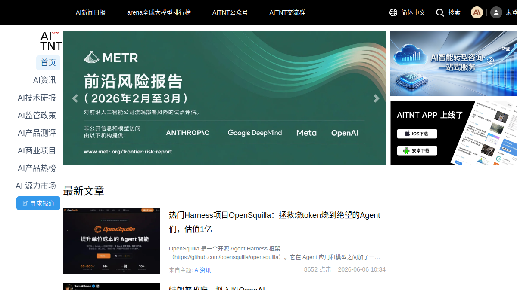This screenshot has height=290, width=517.
Task: Click the AI TNT news logo
Action: [51, 41]
